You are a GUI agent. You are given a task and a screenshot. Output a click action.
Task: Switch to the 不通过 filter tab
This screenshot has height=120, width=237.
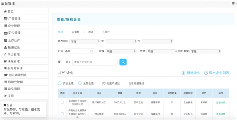[x=106, y=32]
